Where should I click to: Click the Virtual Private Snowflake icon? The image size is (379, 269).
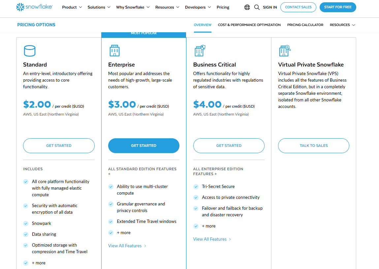285,51
